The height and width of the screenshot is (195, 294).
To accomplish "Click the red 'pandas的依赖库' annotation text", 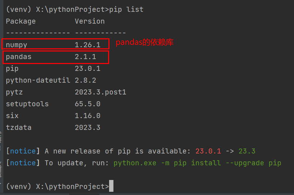I will [x=144, y=43].
